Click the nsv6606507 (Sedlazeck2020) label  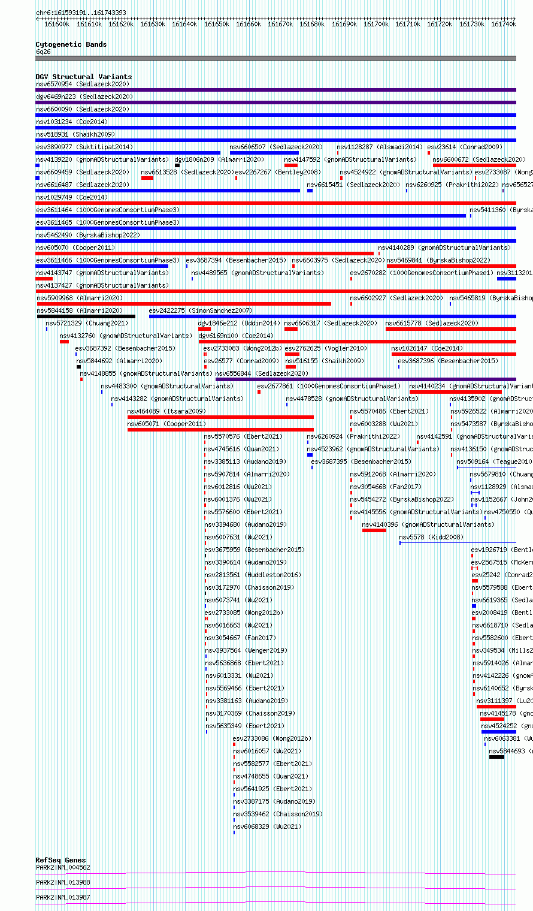tap(276, 147)
